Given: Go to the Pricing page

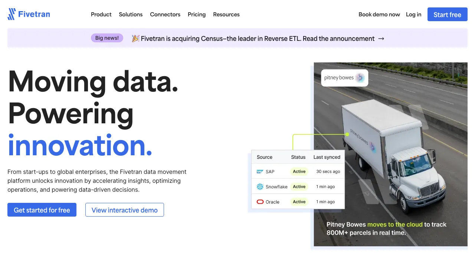Looking at the screenshot, I should 197,14.
